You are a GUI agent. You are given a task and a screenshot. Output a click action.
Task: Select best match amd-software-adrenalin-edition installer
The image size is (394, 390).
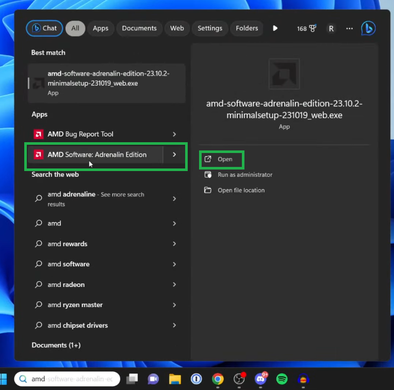point(107,83)
